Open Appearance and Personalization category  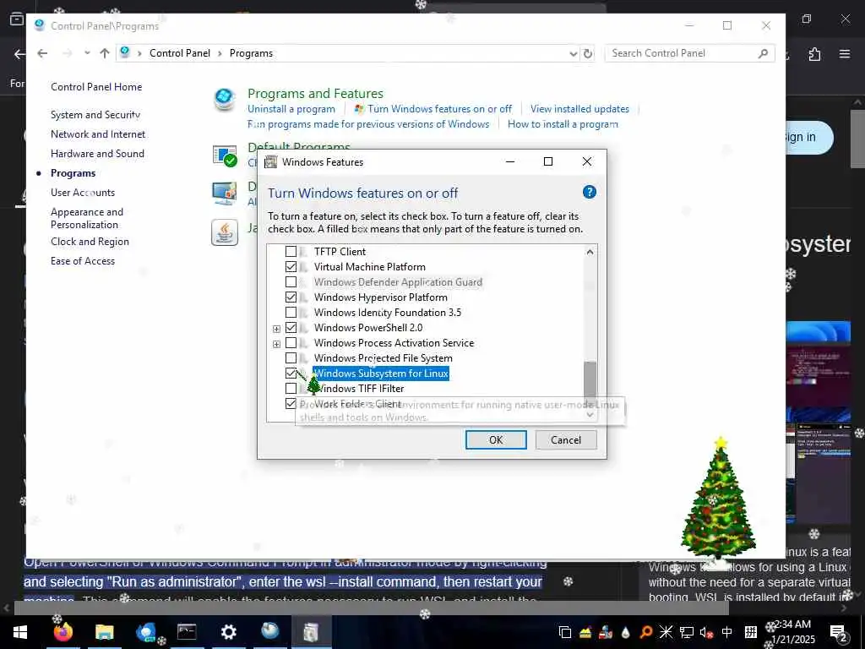coord(87,219)
